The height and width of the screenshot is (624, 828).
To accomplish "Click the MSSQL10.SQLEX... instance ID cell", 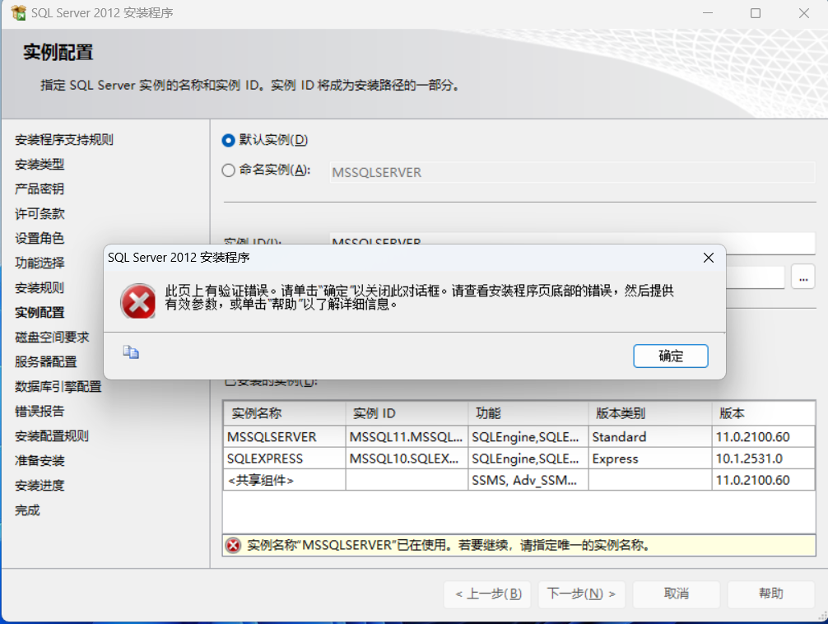I will pyautogui.click(x=407, y=459).
